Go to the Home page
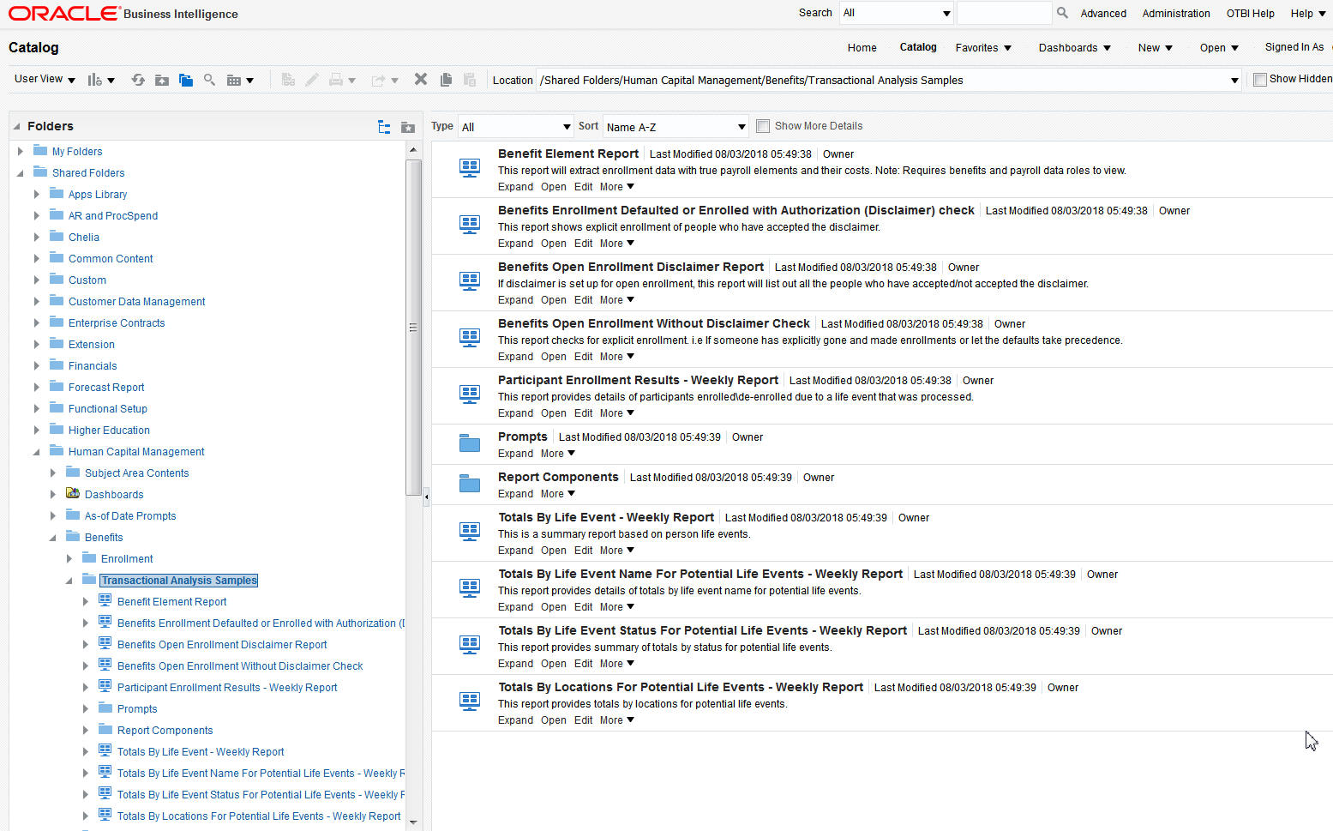The image size is (1333, 831). 862,48
